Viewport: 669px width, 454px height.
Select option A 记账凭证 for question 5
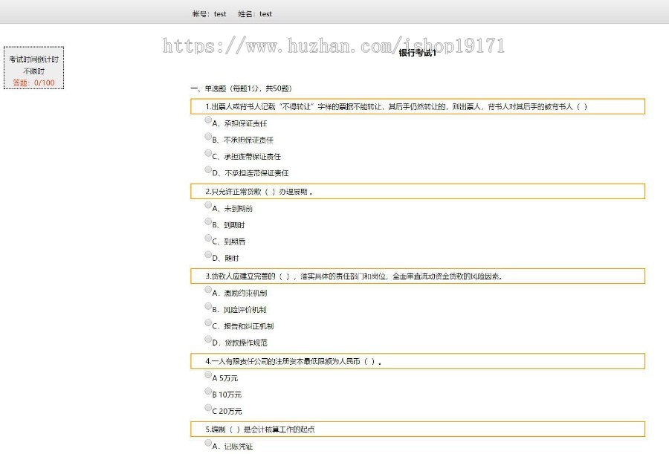[x=207, y=444]
